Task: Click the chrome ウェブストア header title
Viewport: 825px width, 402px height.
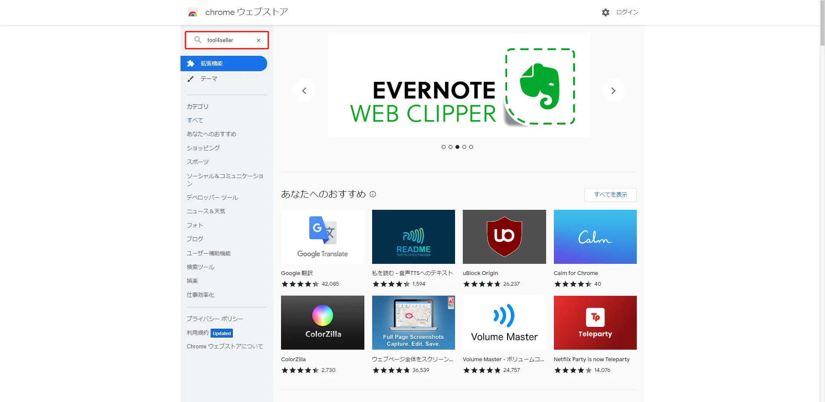Action: [x=247, y=12]
